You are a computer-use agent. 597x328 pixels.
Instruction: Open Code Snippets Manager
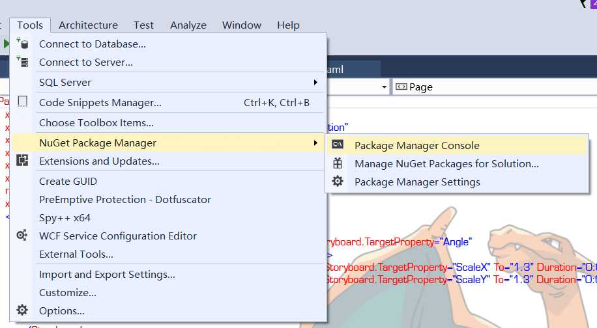[168, 102]
